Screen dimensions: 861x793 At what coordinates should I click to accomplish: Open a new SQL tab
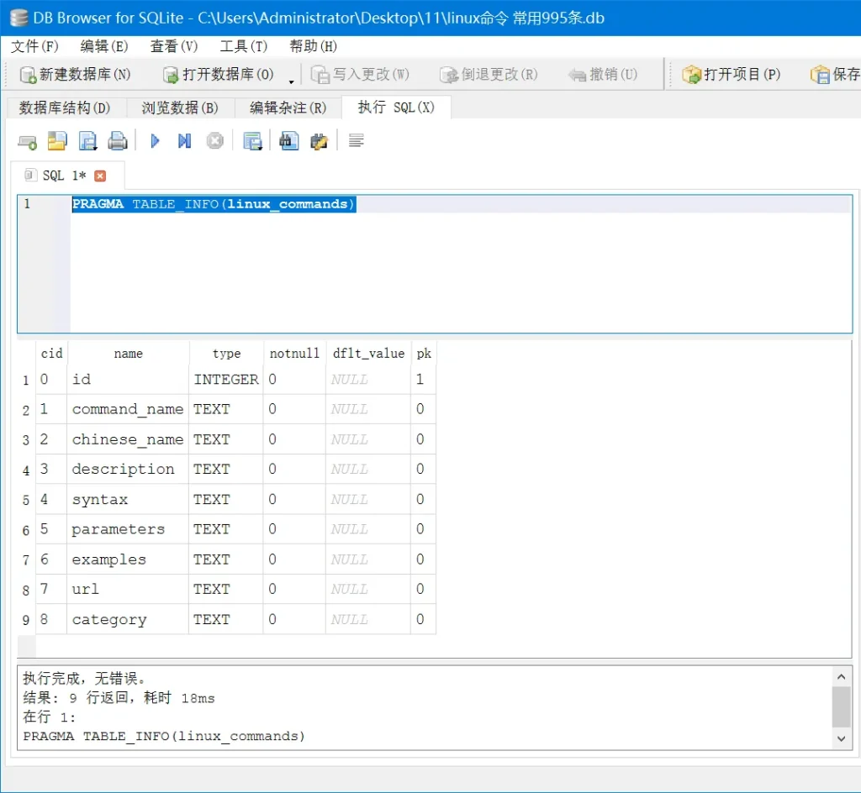(x=27, y=142)
